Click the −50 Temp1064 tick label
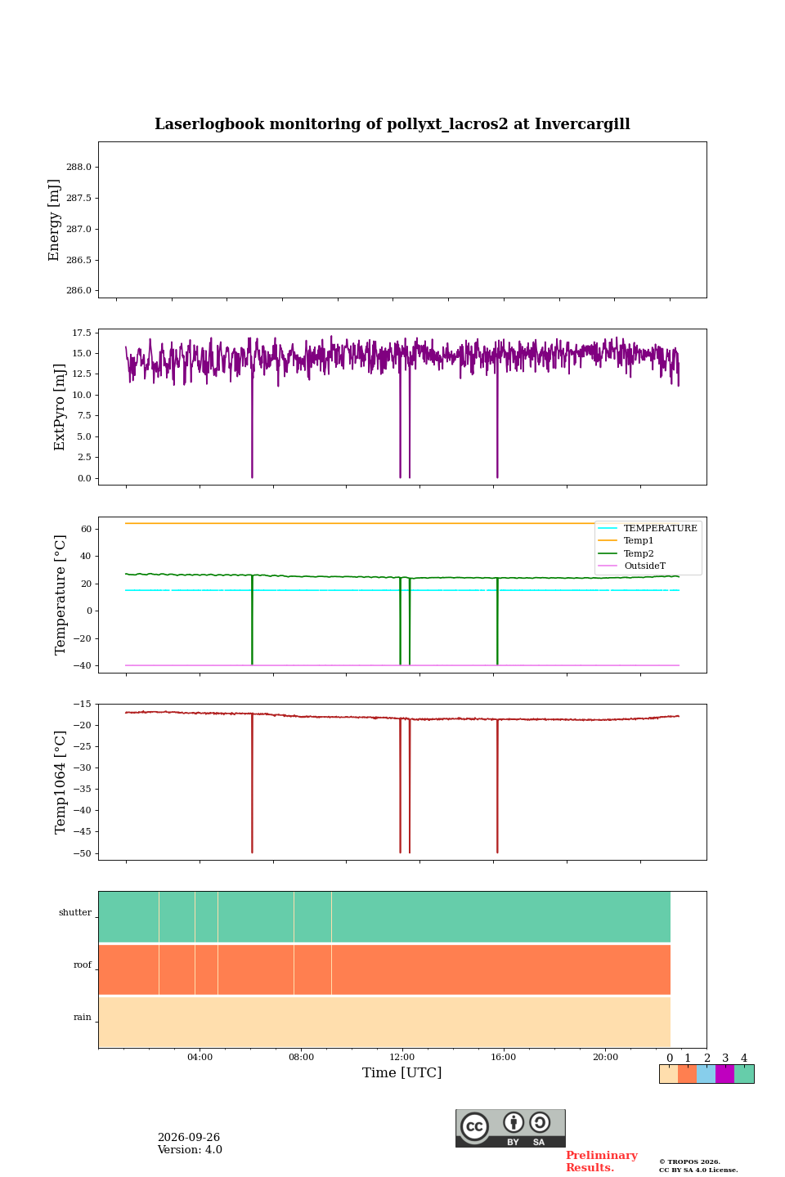The image size is (785, 1177). pos(82,853)
